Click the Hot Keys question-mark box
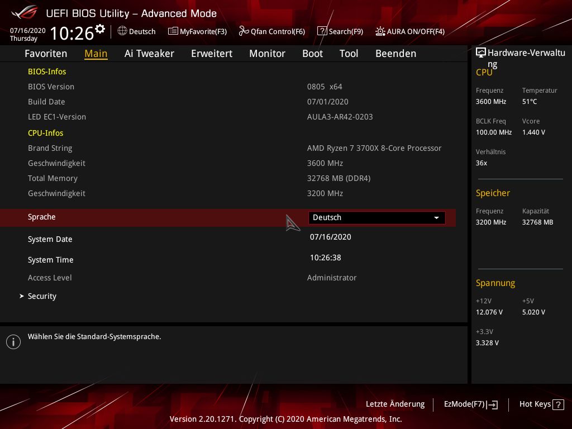The image size is (572, 429). [x=558, y=404]
